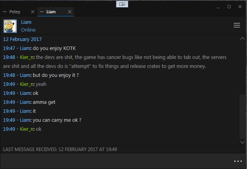247x169 pixels.
Task: Switch to the Petey chat tab
Action: pyautogui.click(x=15, y=12)
